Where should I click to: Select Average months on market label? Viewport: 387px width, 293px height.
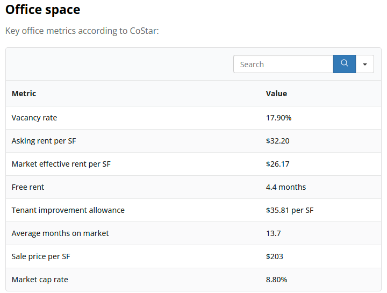coord(60,233)
